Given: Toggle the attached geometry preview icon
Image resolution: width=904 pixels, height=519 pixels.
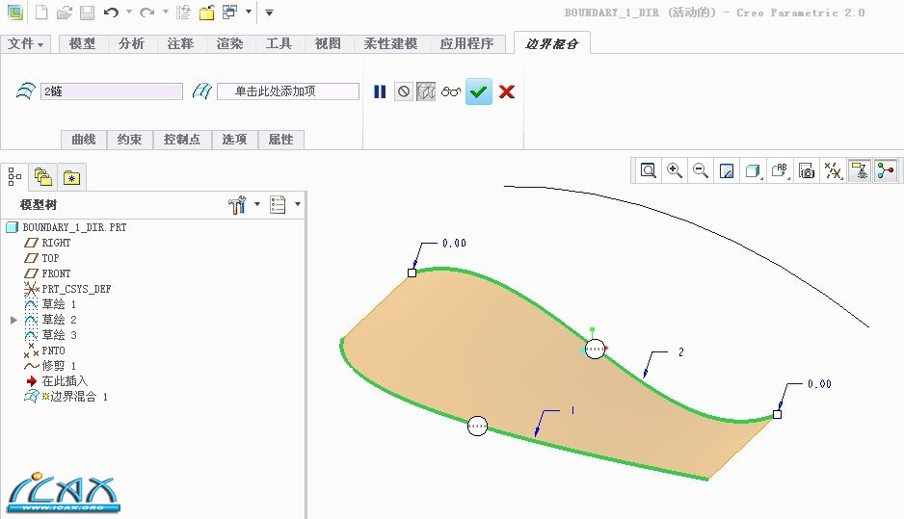Looking at the screenshot, I should point(426,91).
